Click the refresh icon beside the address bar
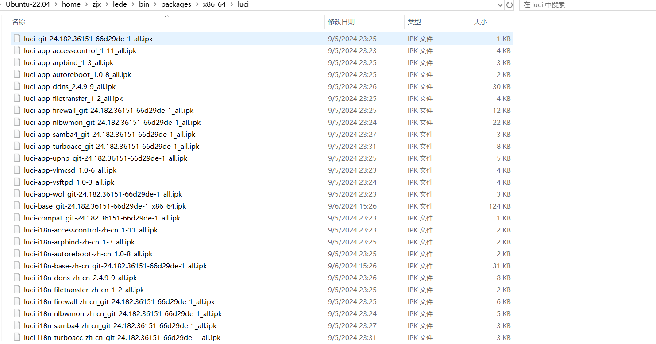 [509, 5]
